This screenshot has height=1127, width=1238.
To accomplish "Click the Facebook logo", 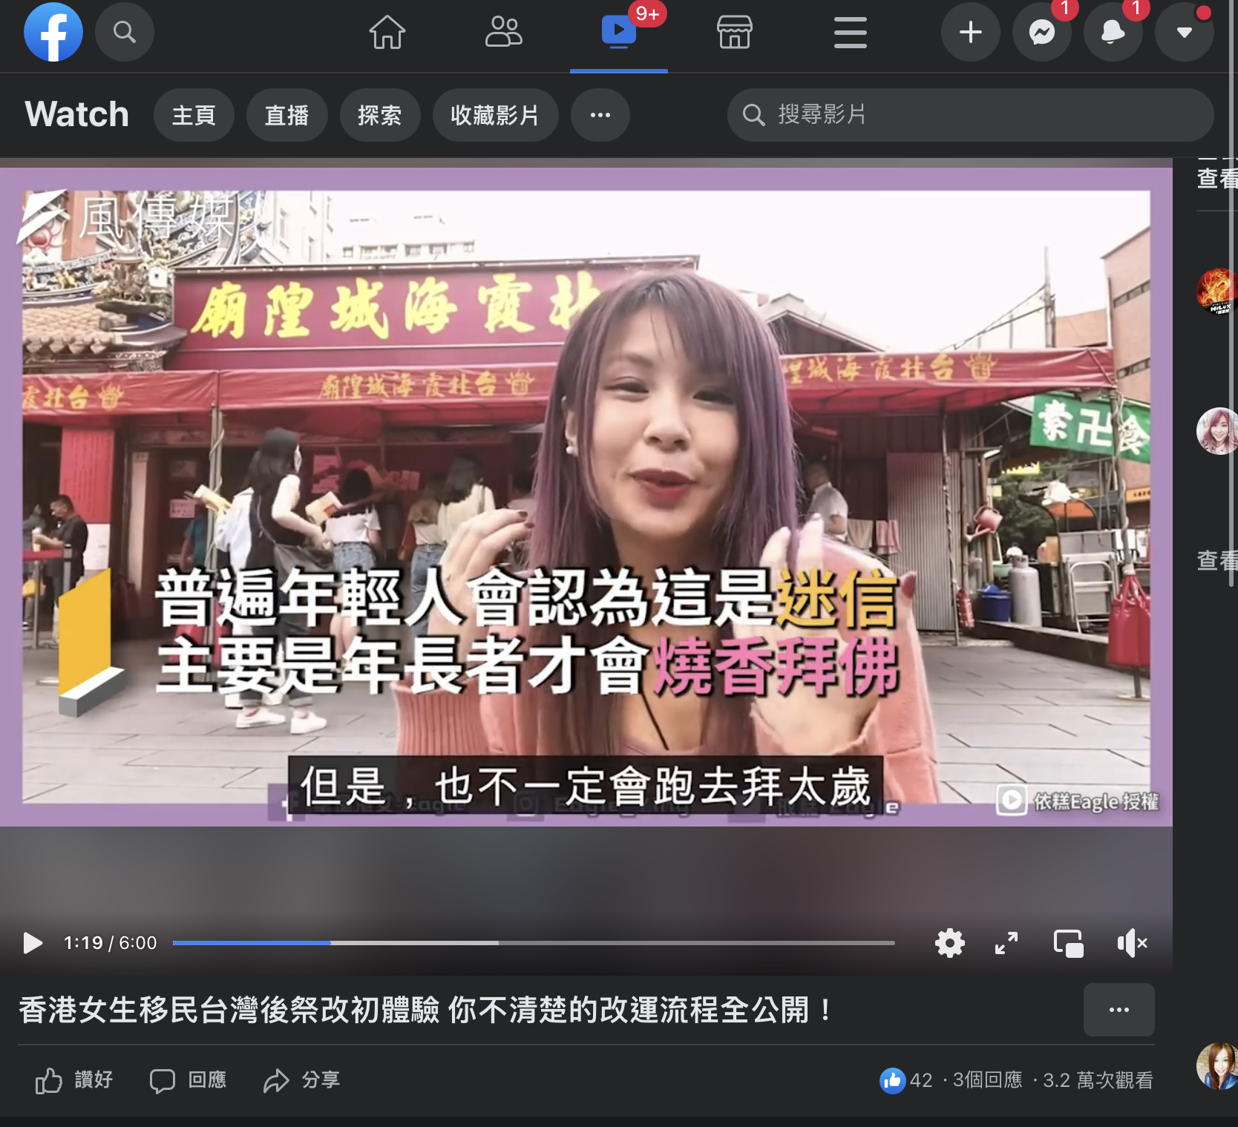I will (53, 32).
